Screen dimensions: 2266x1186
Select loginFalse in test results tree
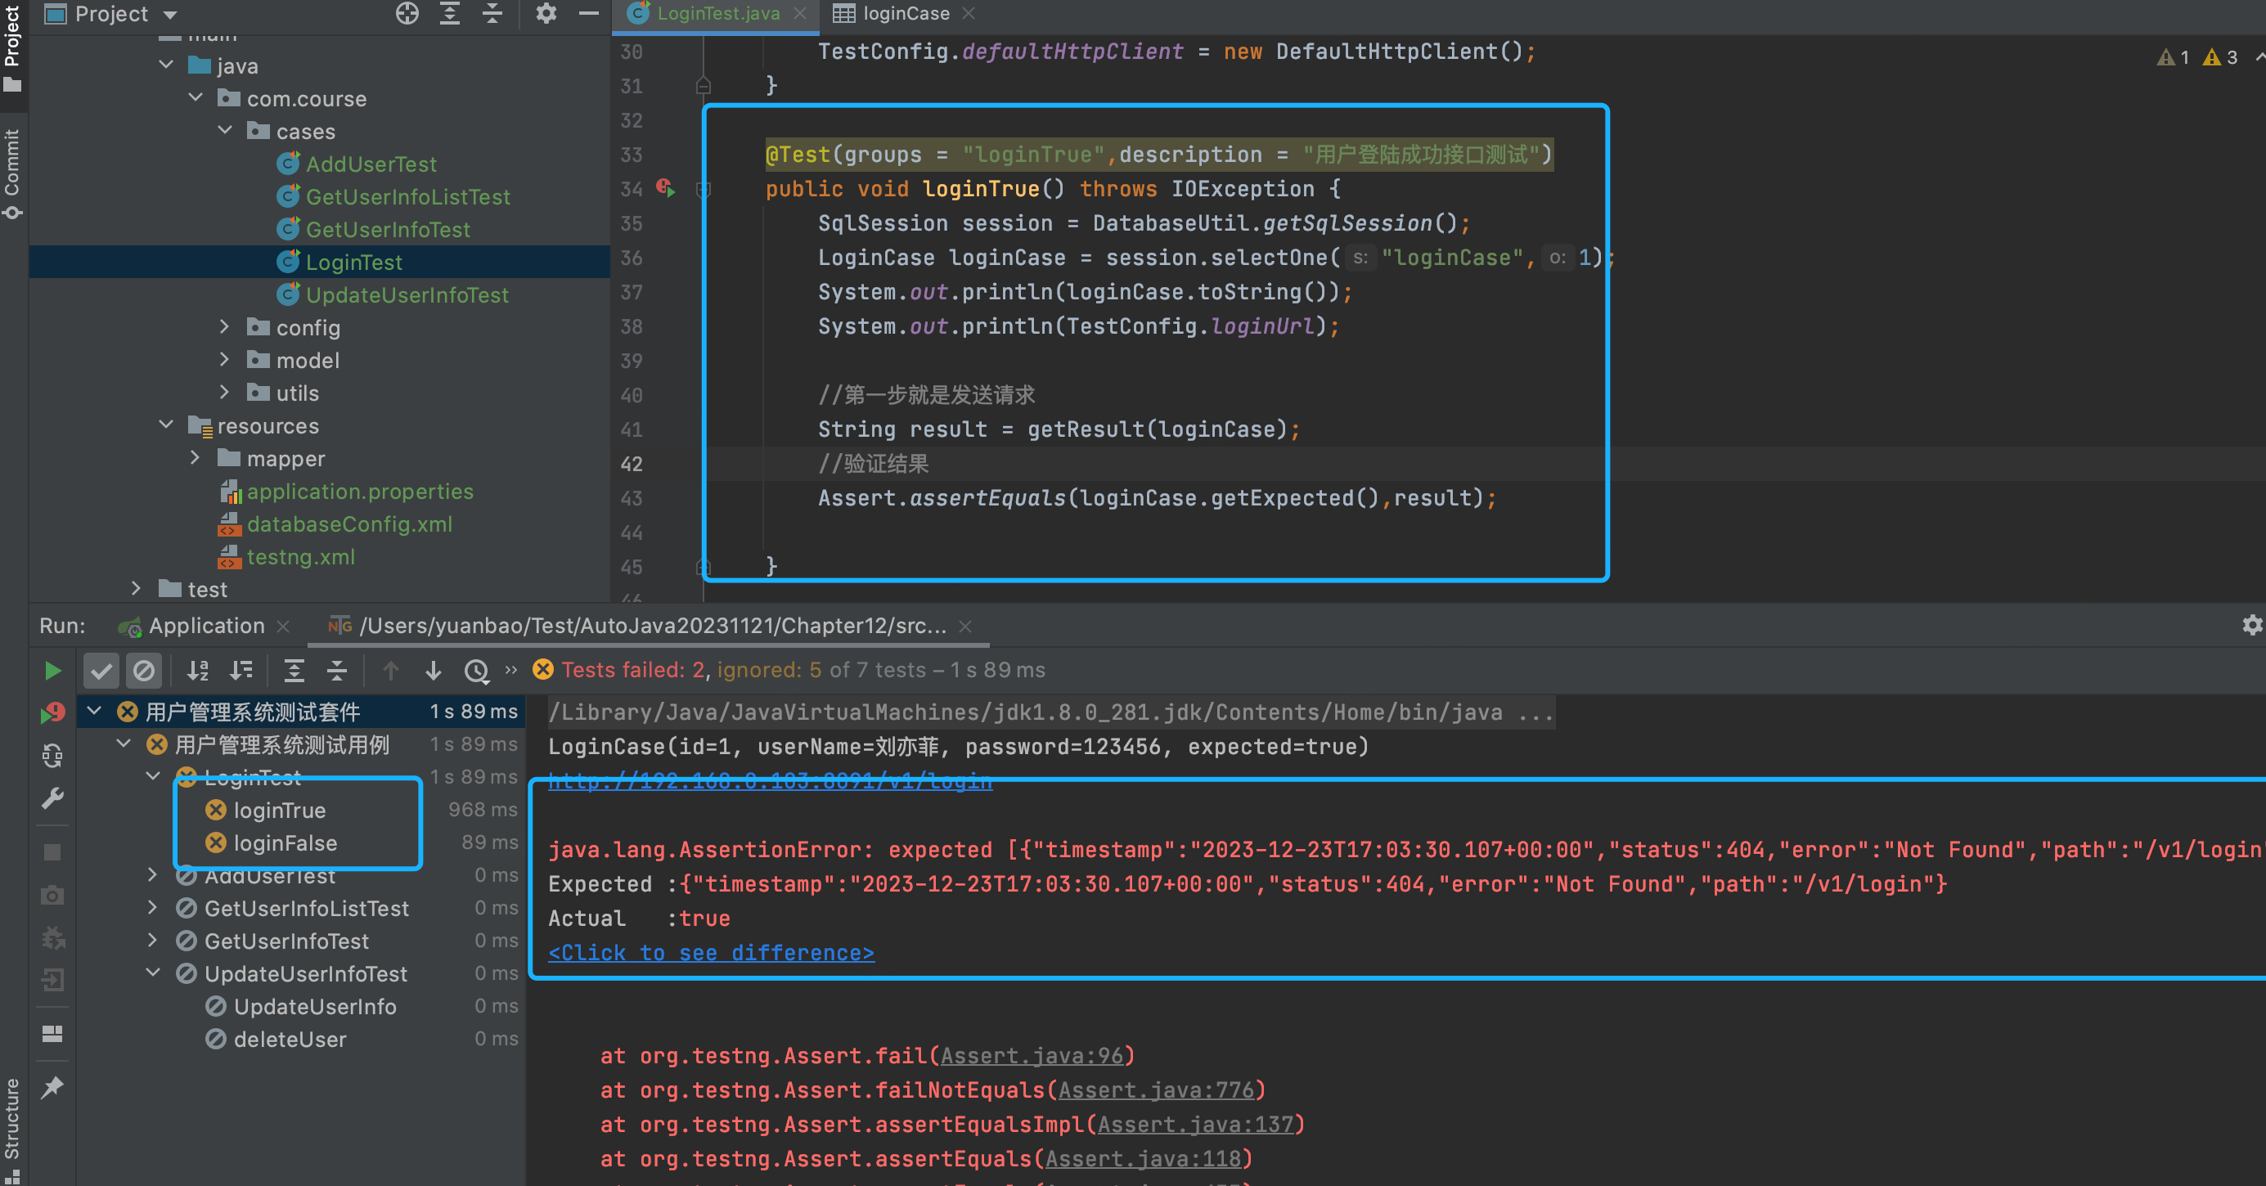[285, 842]
